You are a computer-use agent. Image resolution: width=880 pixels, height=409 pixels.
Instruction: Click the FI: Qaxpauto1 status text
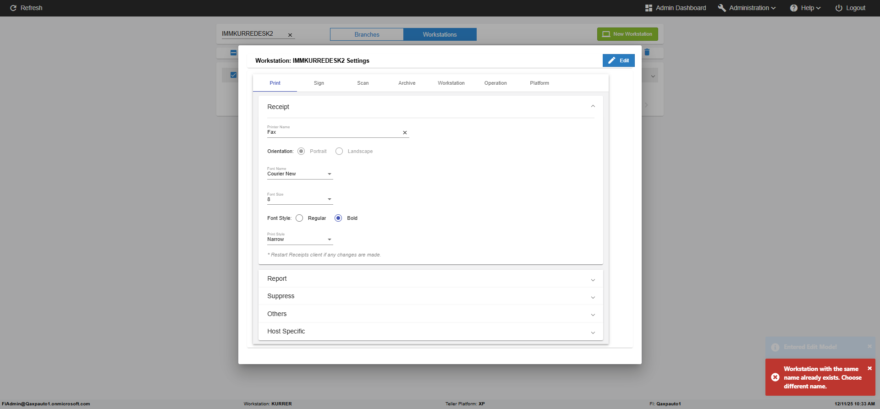[x=665, y=404]
